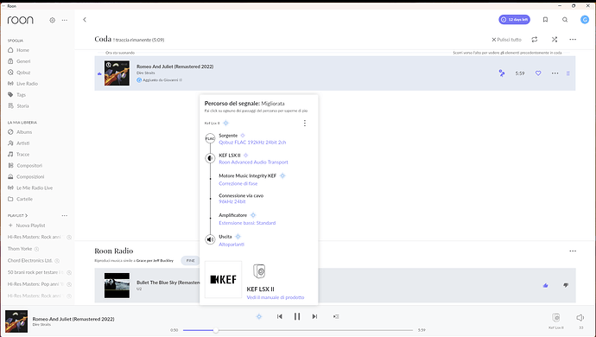
Task: Open Roon settings gear icon
Action: (x=53, y=20)
